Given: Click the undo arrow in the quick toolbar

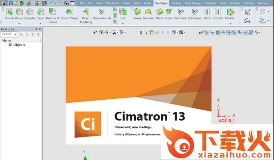Looking at the screenshot, I should [52, 3].
